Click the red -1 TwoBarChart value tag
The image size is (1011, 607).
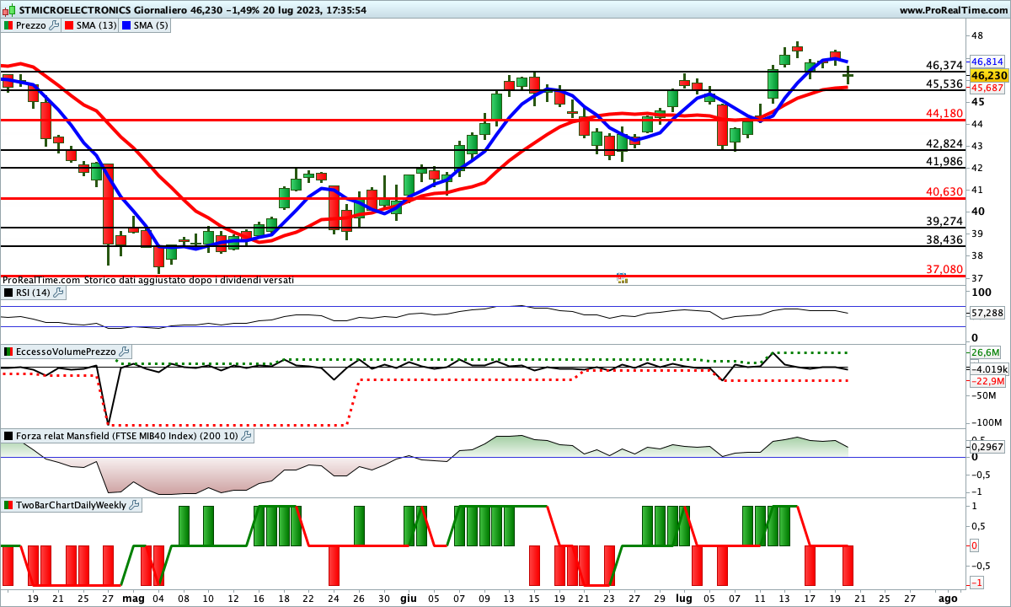click(976, 583)
